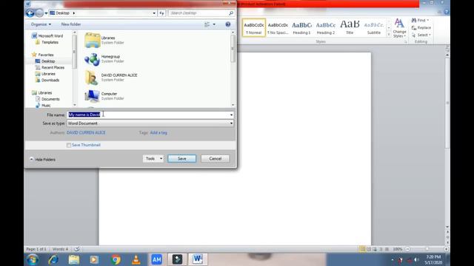Click the Forward arrow in Save dialog
Image resolution: width=474 pixels, height=266 pixels.
point(39,13)
